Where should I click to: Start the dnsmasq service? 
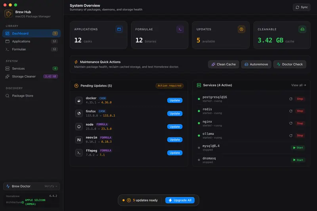pos(298,160)
